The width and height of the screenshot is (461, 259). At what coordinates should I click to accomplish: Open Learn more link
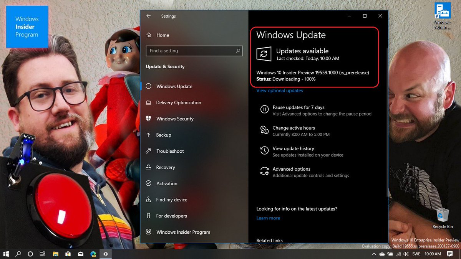(268, 218)
